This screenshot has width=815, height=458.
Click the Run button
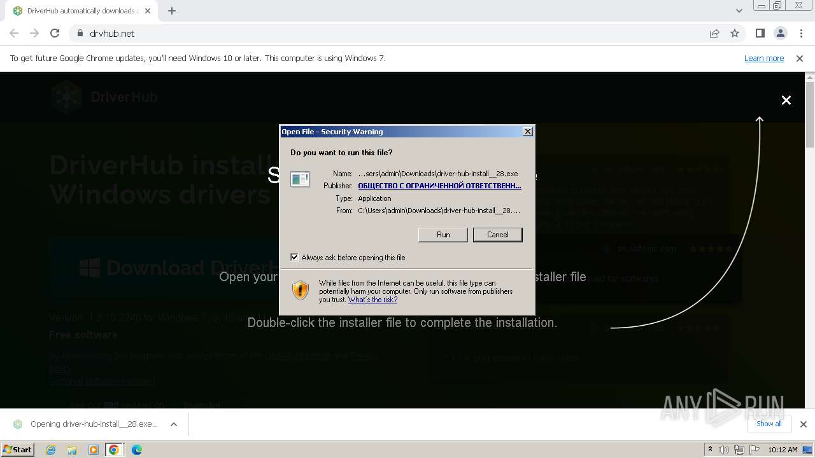pos(443,235)
